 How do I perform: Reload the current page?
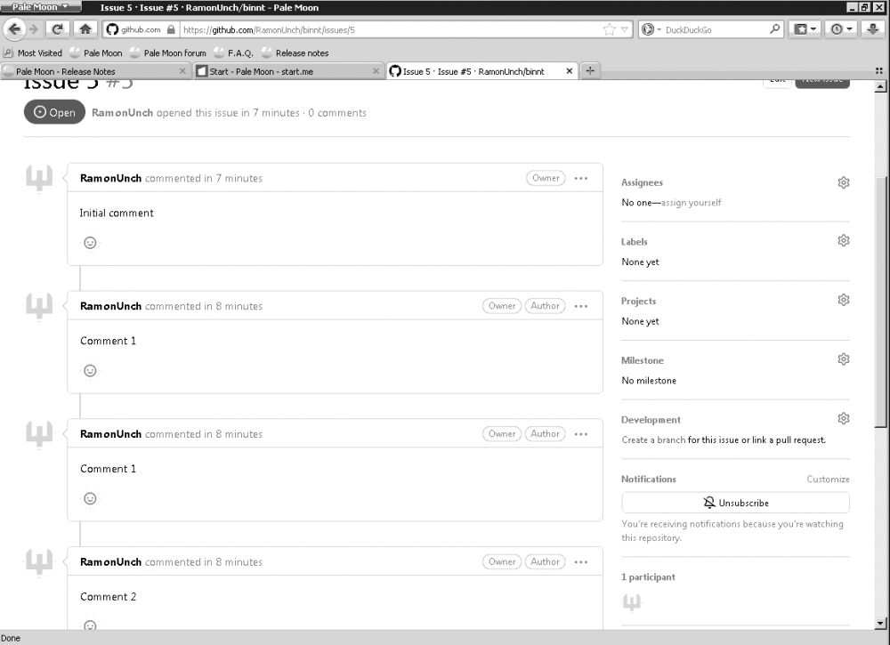click(57, 29)
